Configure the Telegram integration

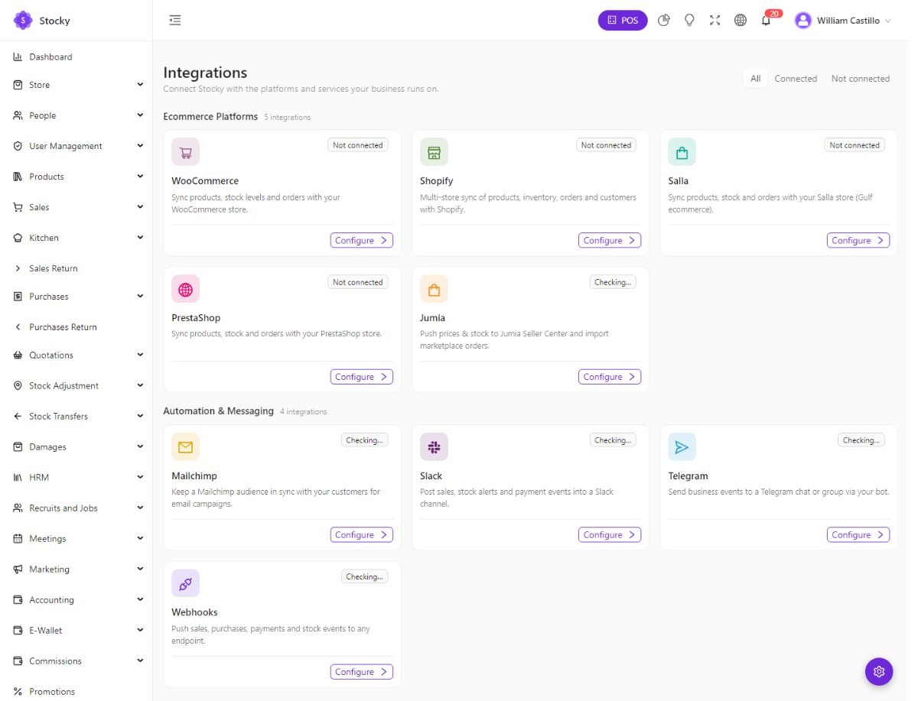[x=858, y=535]
